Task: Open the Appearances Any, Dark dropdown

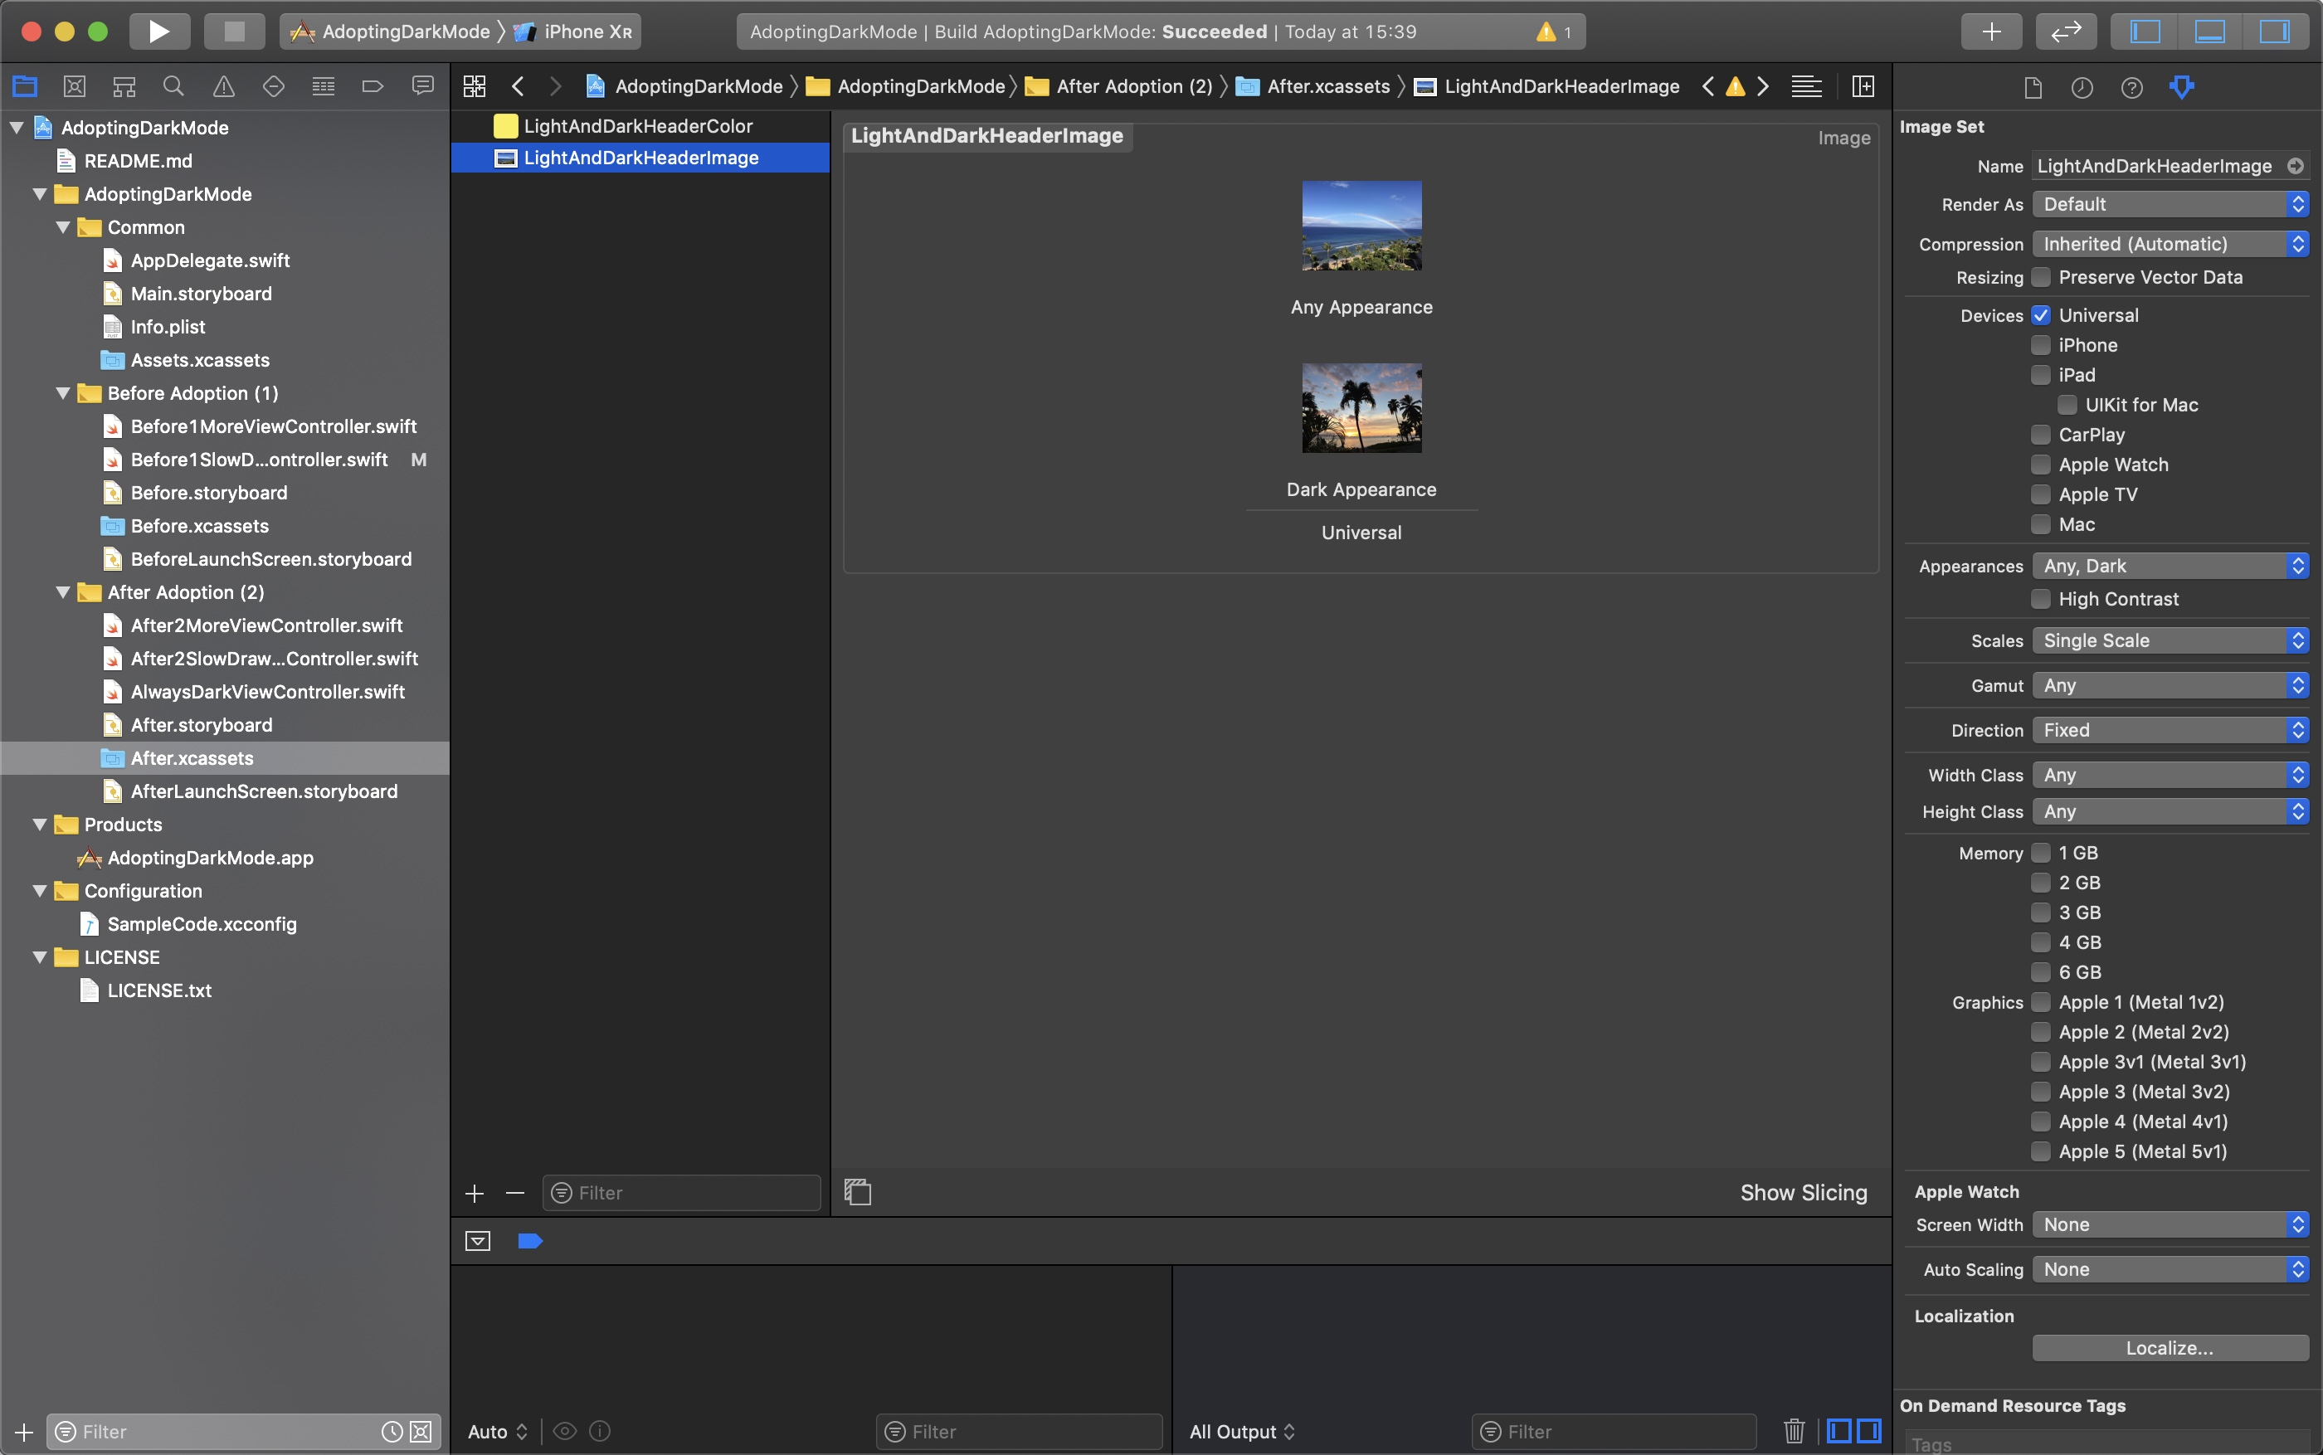Action: click(2170, 566)
